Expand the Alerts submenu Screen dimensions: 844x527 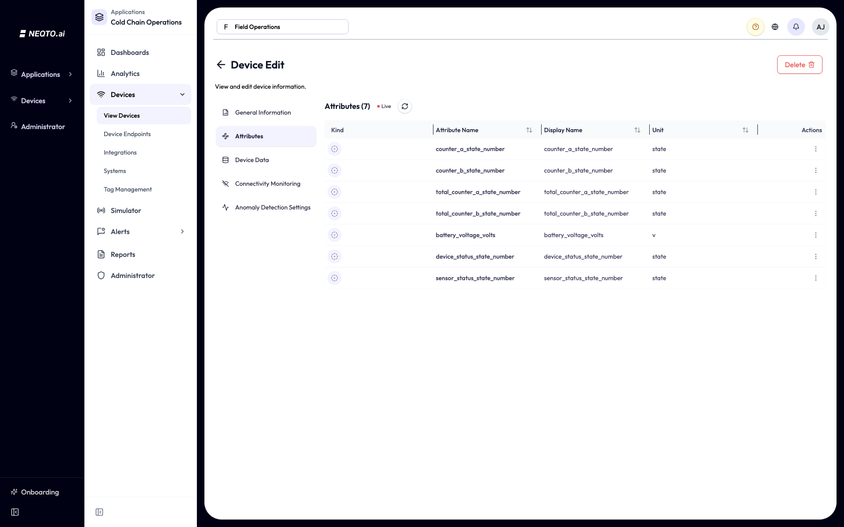182,231
